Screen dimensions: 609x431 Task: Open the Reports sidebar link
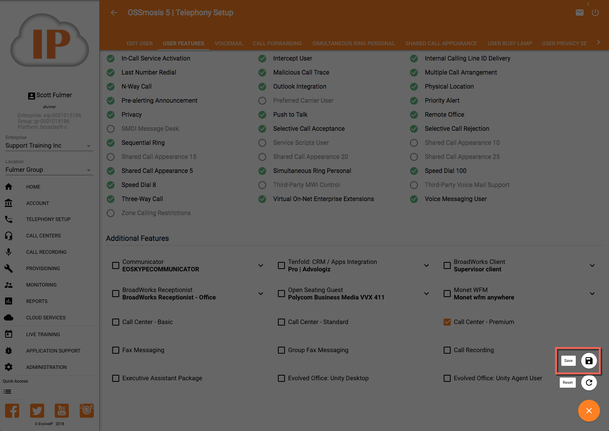click(37, 301)
